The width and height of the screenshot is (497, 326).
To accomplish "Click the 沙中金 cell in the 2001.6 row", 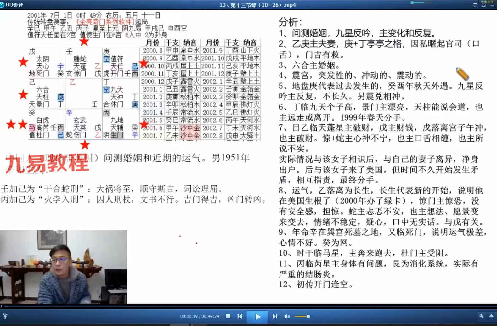I will (190, 128).
